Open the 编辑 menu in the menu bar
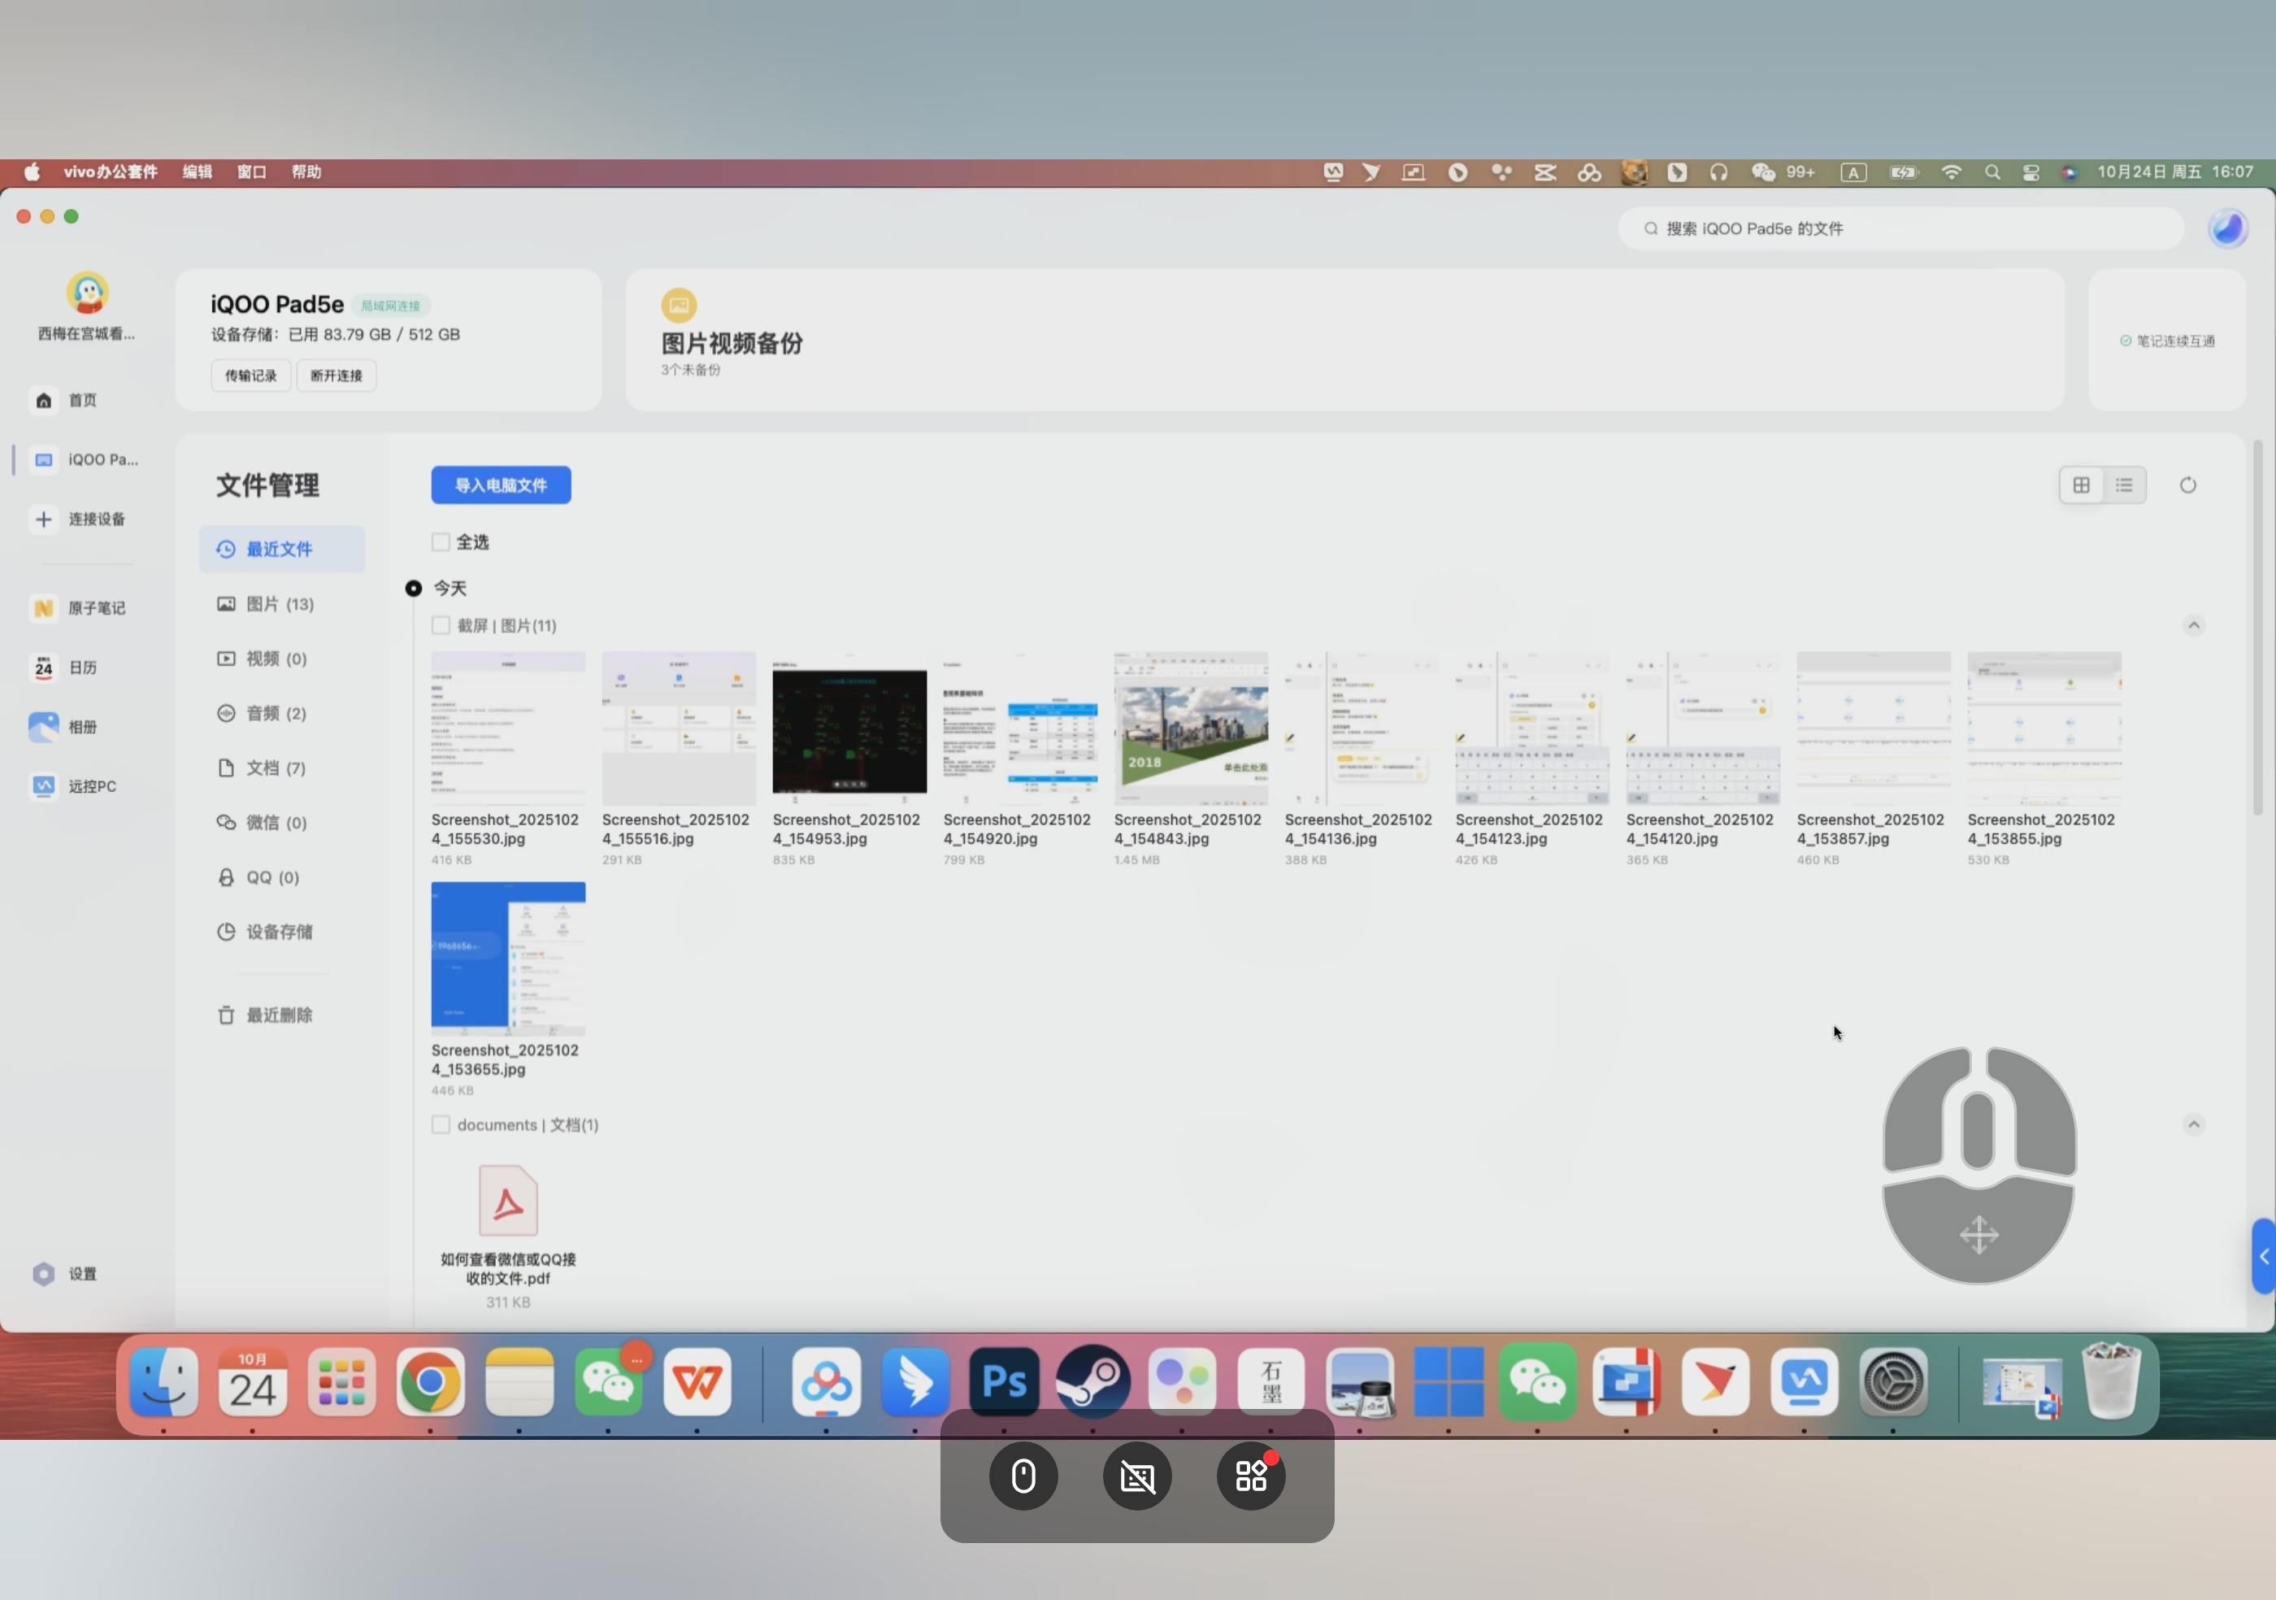Screen dimensions: 2276x1600 coord(198,172)
